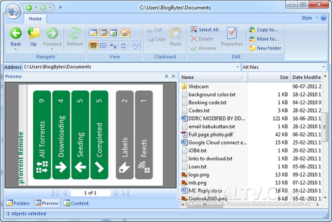Toggle the Preview pane ribbon icon
The height and width of the screenshot is (222, 332).
click(x=103, y=33)
